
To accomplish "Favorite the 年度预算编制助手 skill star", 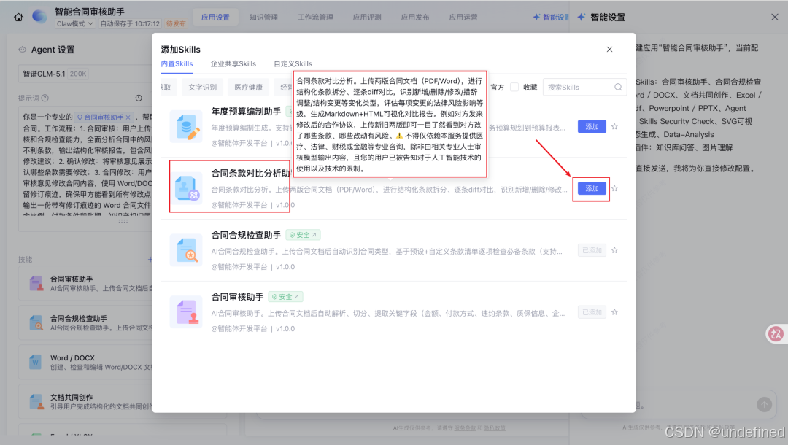I will [x=614, y=126].
